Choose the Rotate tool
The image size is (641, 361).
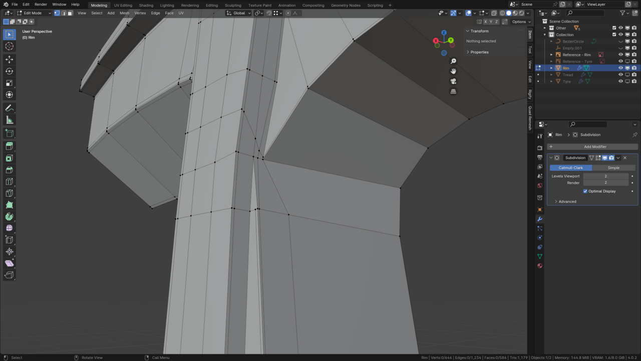pos(9,71)
